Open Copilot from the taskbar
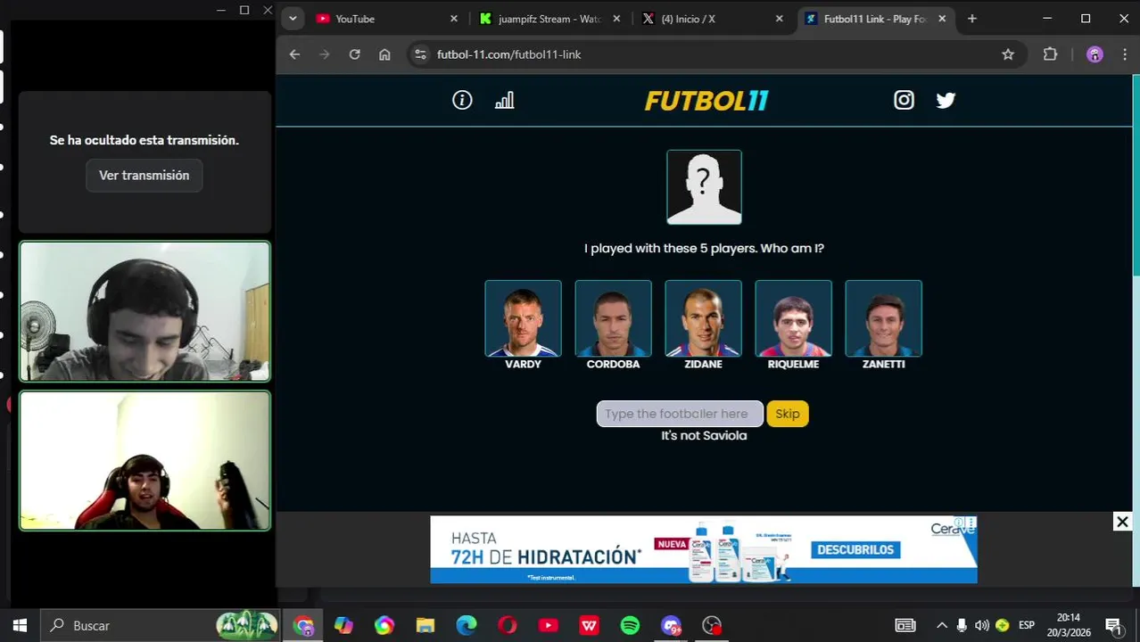The width and height of the screenshot is (1140, 642). pyautogui.click(x=343, y=626)
